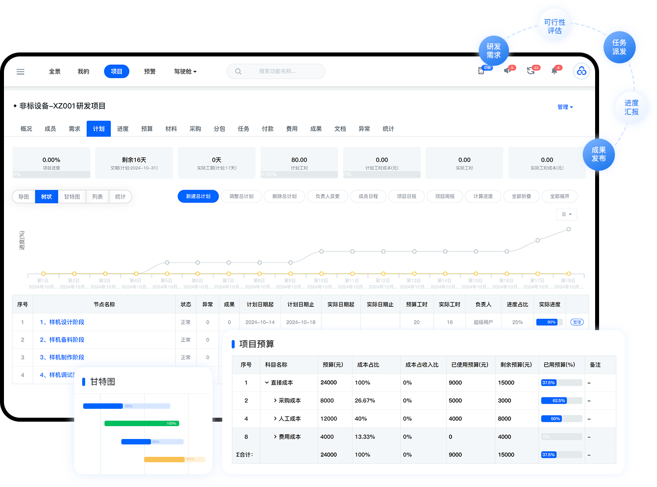This screenshot has width=657, height=487.
Task: Open the notification bell icon
Action: pyautogui.click(x=554, y=71)
